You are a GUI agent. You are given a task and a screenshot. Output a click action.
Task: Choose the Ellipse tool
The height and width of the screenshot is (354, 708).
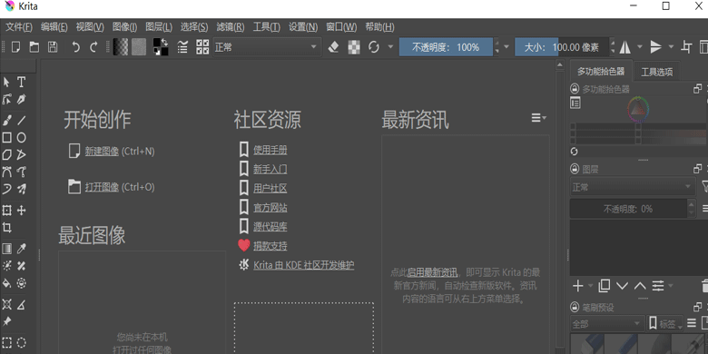[21, 138]
